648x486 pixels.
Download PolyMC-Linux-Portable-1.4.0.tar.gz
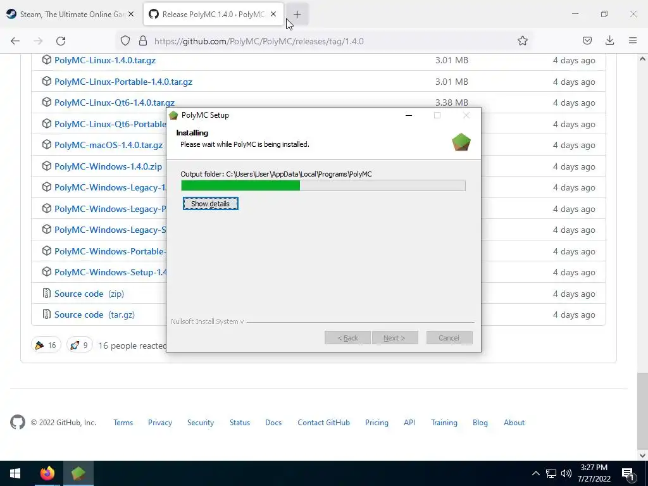click(x=123, y=82)
